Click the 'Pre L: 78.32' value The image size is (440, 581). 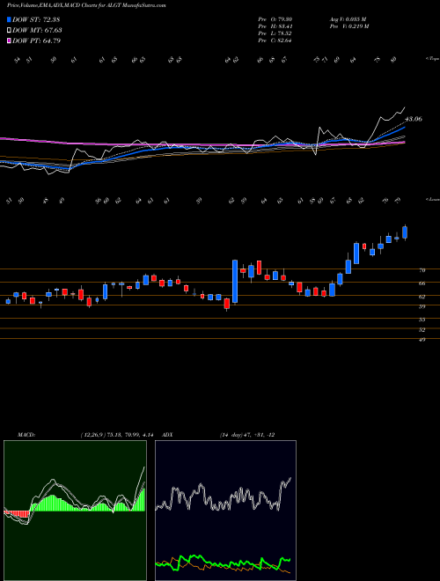(x=275, y=33)
